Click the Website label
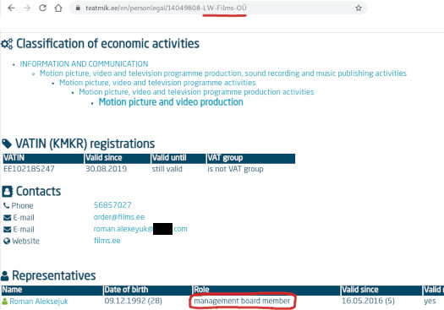The image size is (444, 310). click(x=25, y=242)
